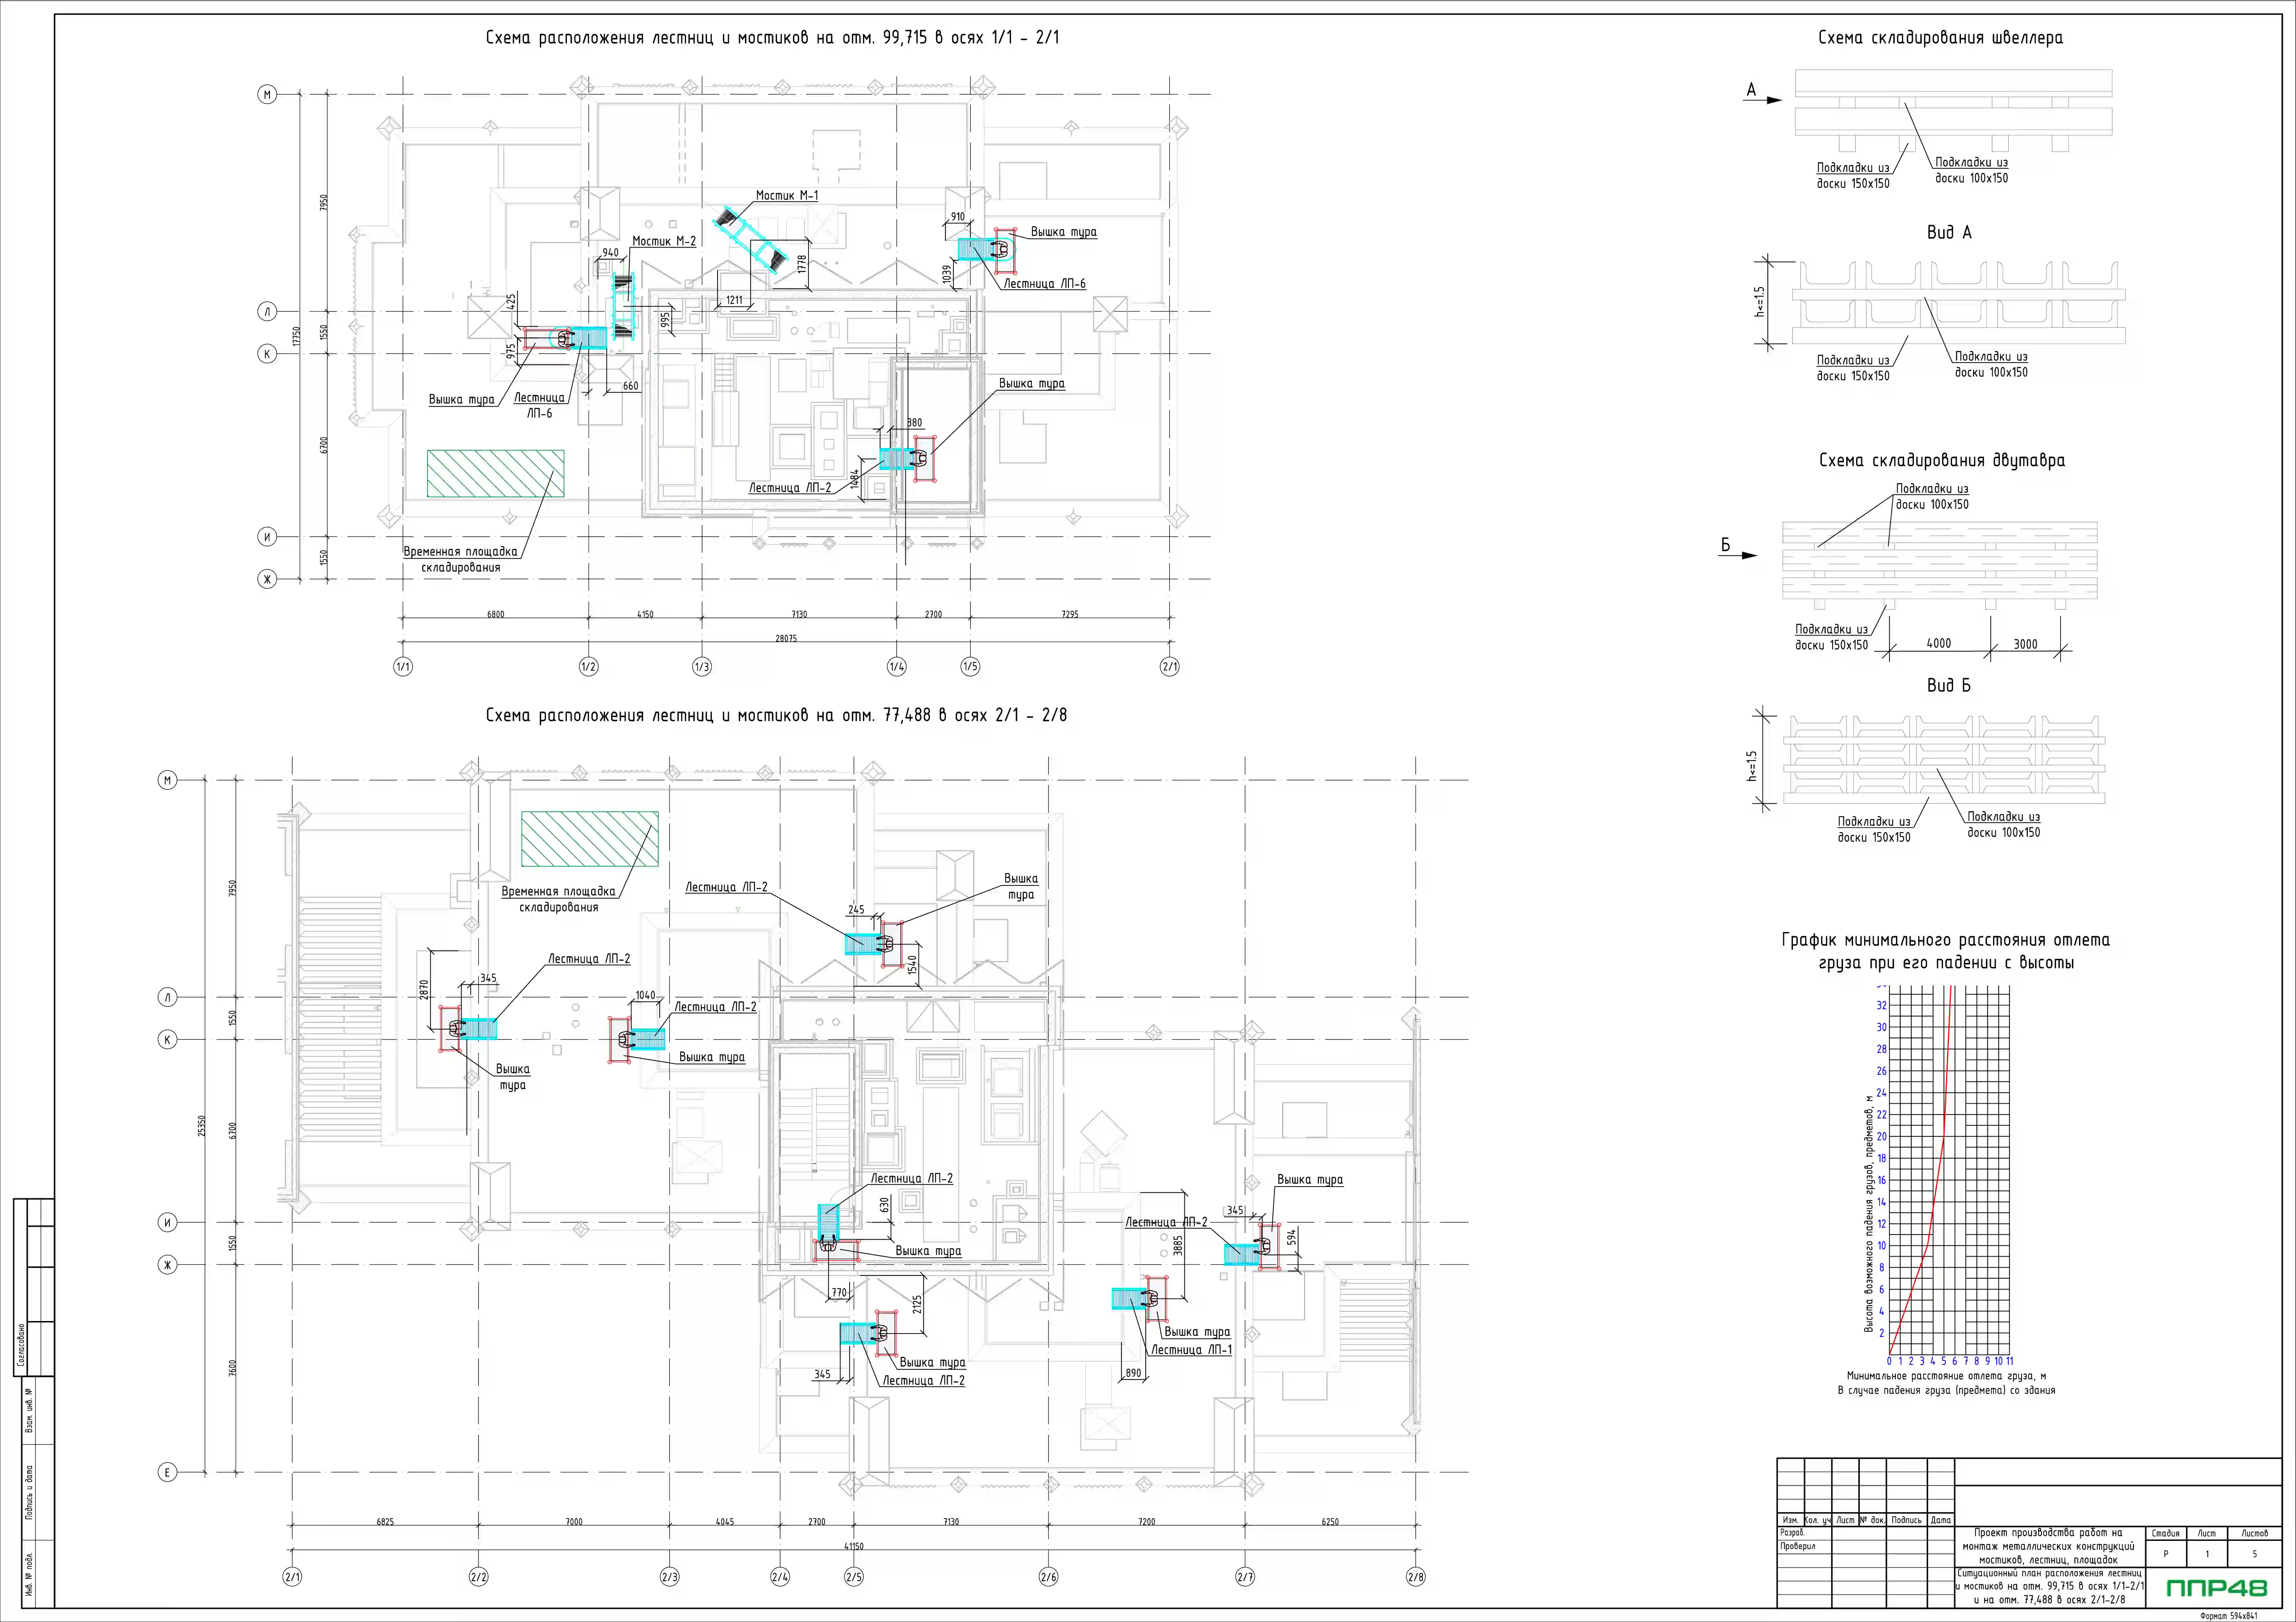Click the plan title for elevation 99,715
Image resolution: width=2296 pixels, height=1622 pixels.
click(x=772, y=38)
